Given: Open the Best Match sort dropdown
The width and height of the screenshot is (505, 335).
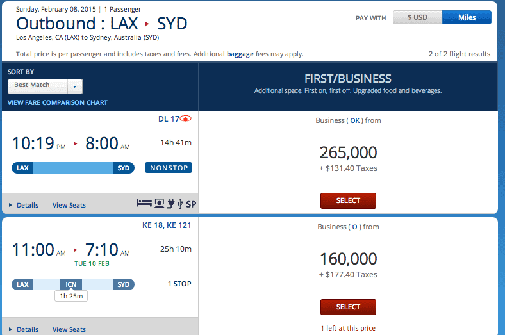Looking at the screenshot, I should [45, 86].
